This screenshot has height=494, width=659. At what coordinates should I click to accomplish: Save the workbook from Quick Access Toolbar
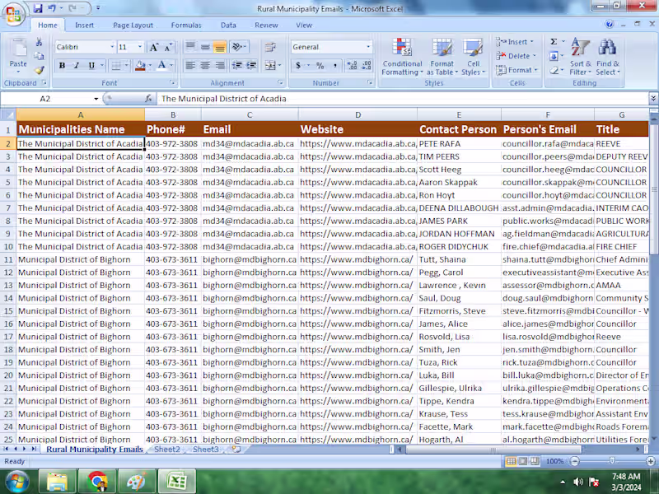(x=38, y=8)
